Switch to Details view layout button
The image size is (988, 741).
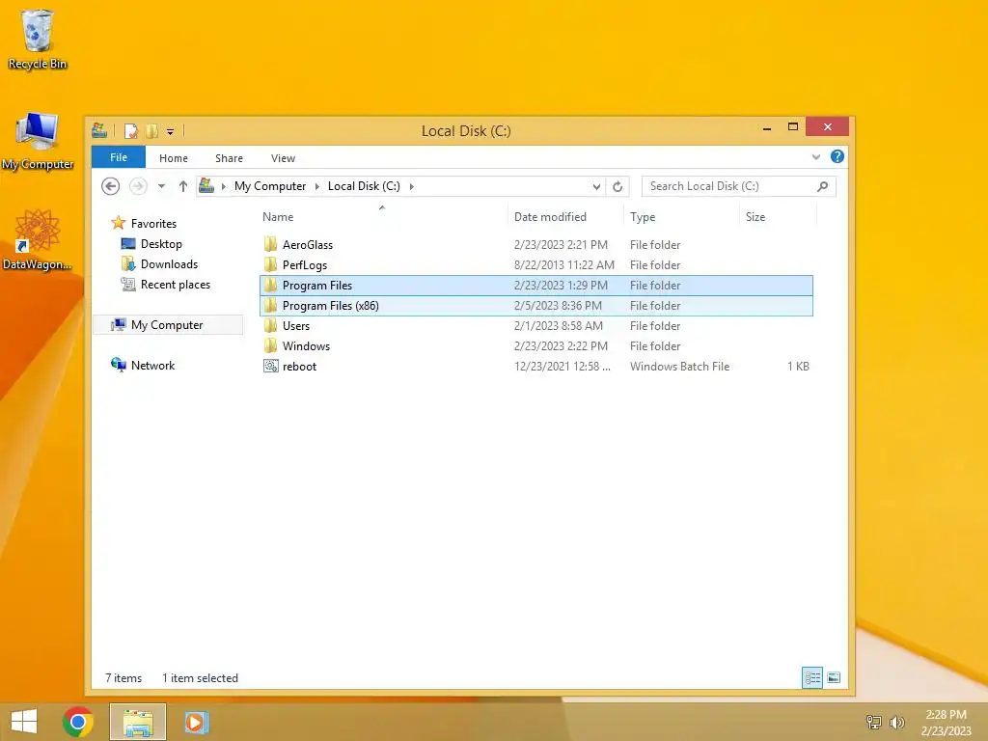coord(812,678)
